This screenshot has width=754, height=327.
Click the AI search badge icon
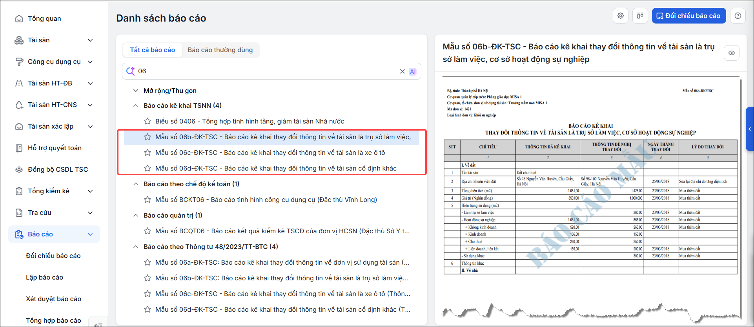pos(413,71)
